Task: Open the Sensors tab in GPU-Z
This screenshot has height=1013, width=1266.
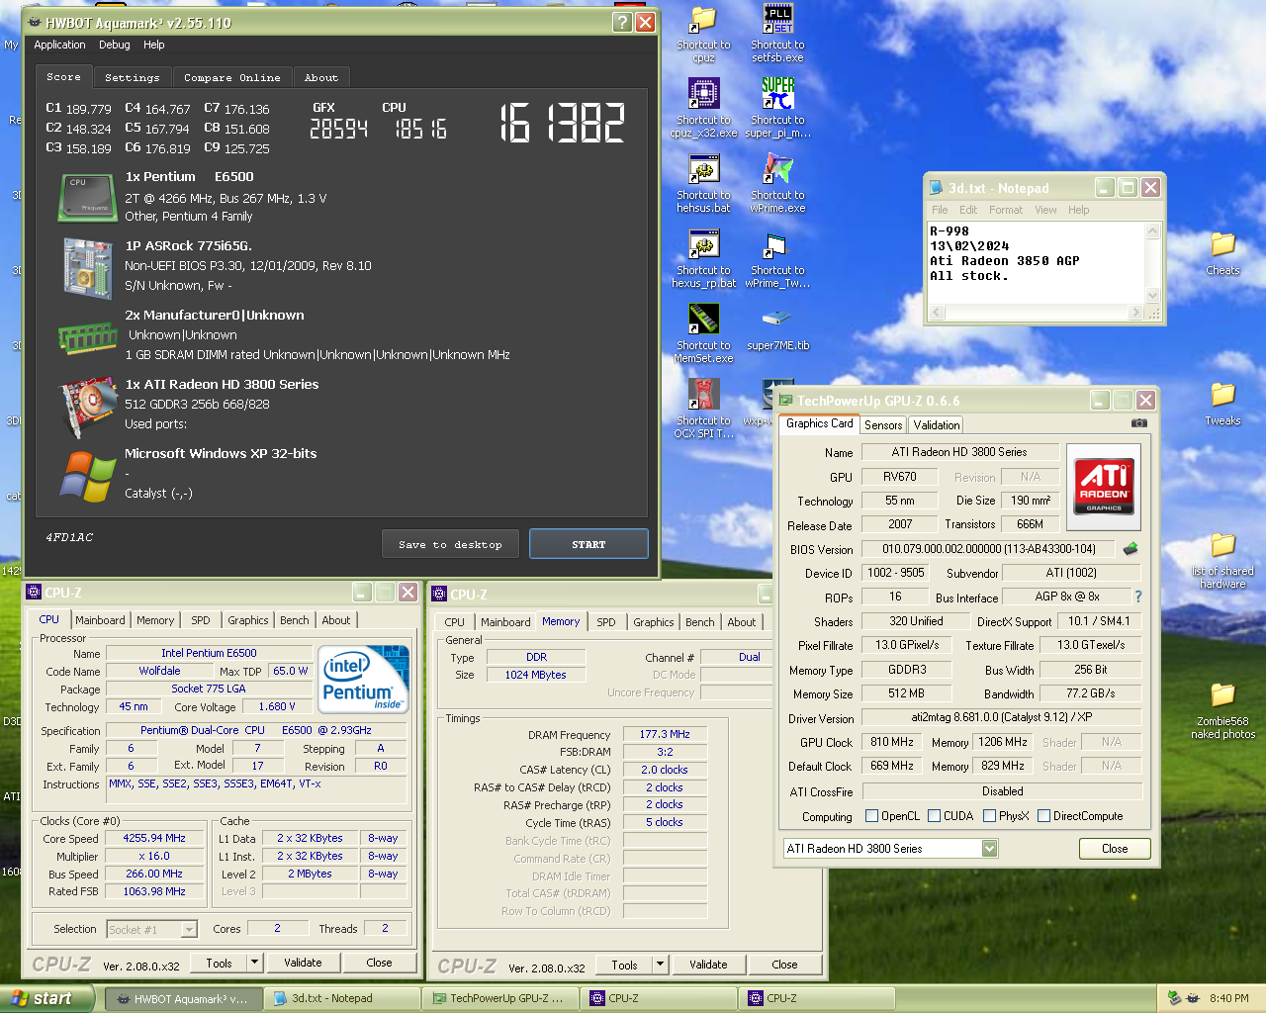Action: [883, 424]
